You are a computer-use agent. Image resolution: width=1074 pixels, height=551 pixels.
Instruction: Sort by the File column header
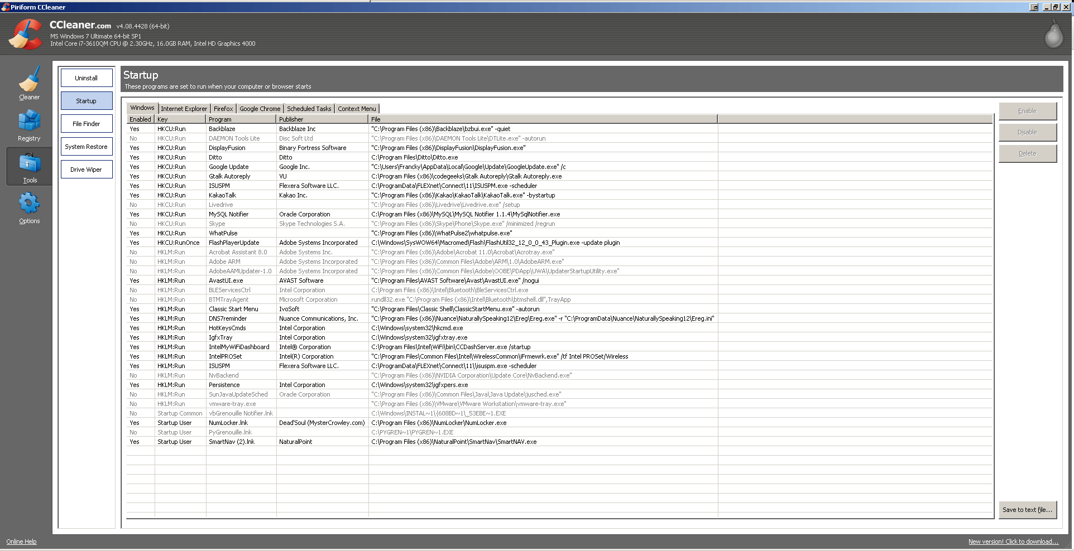[543, 119]
